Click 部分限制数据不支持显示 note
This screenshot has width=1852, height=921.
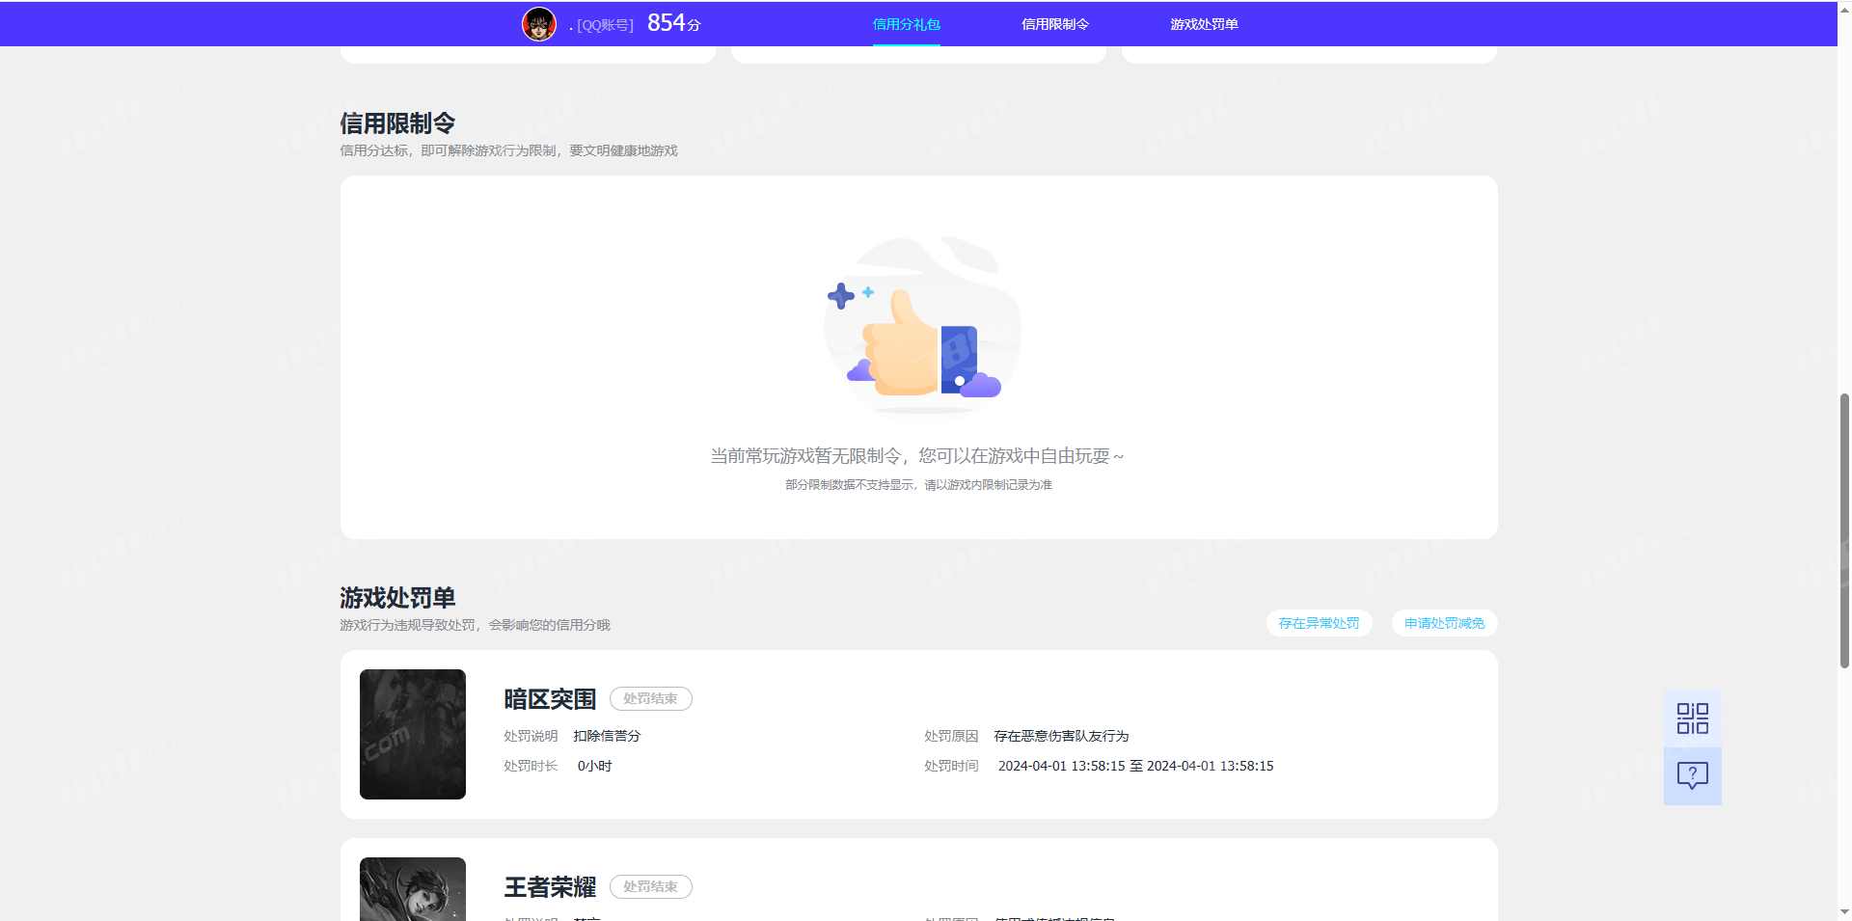(918, 484)
